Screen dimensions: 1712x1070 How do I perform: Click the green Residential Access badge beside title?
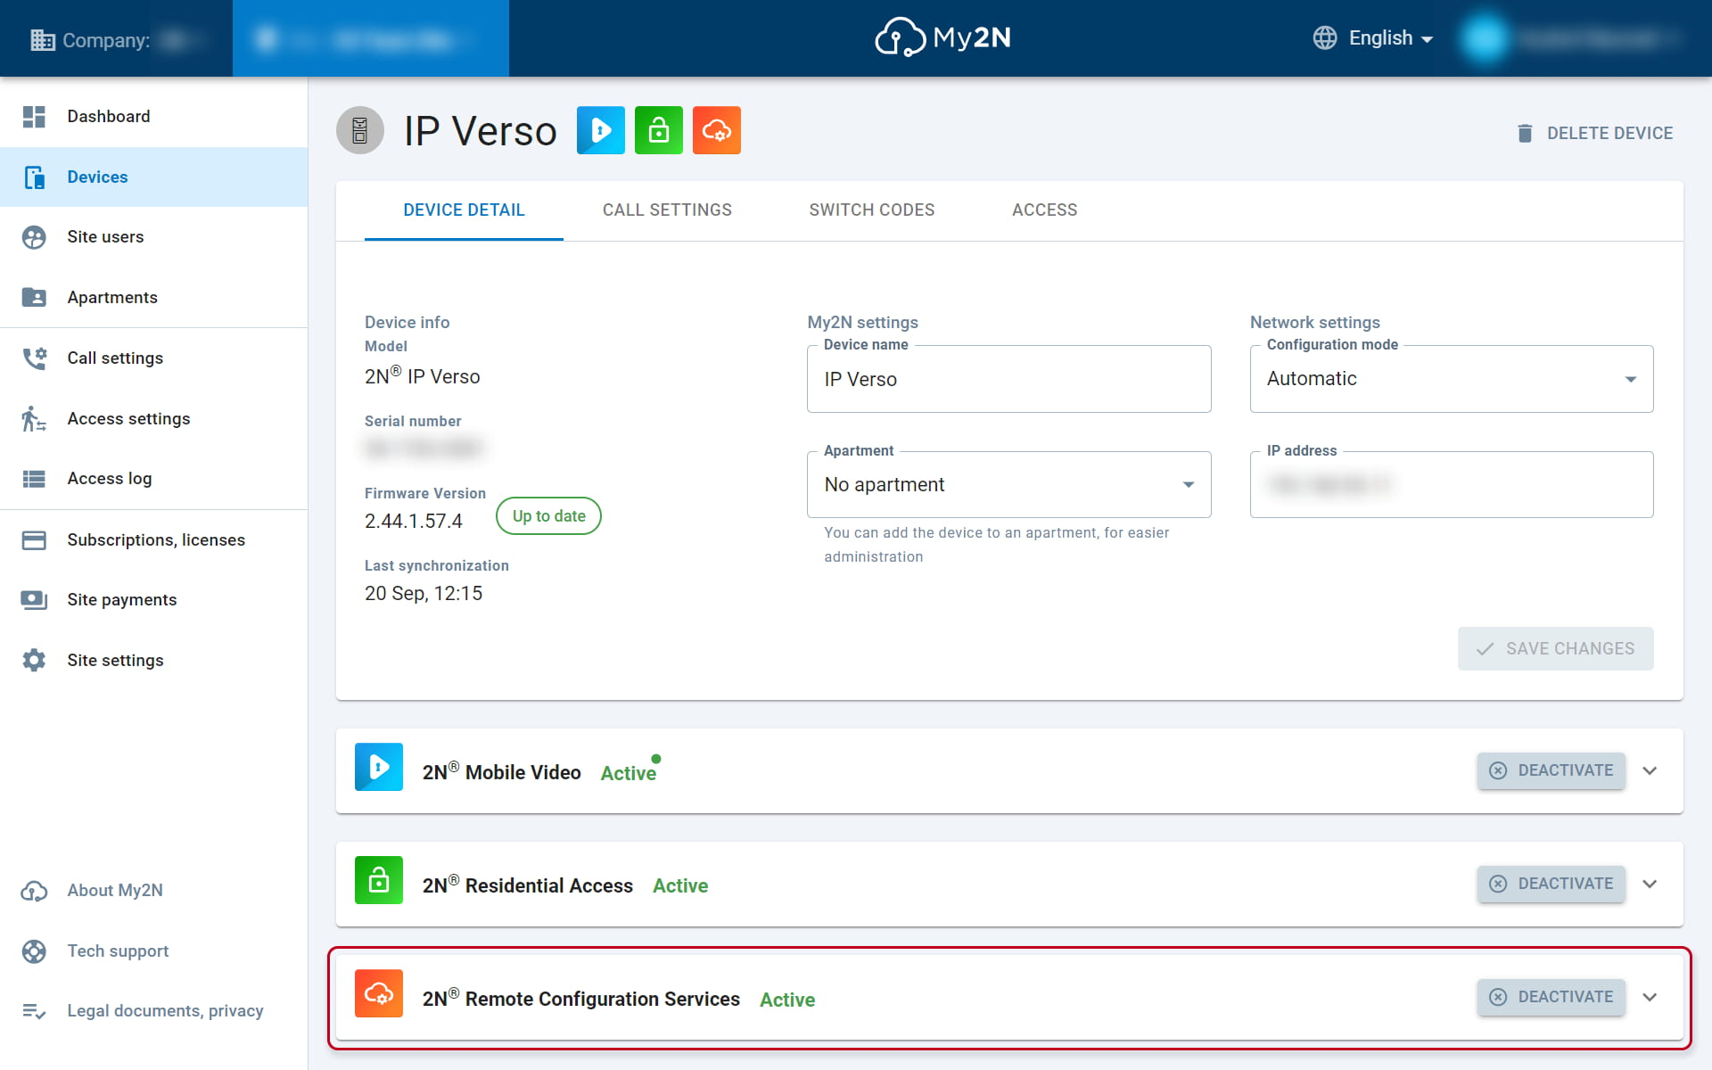tap(659, 130)
